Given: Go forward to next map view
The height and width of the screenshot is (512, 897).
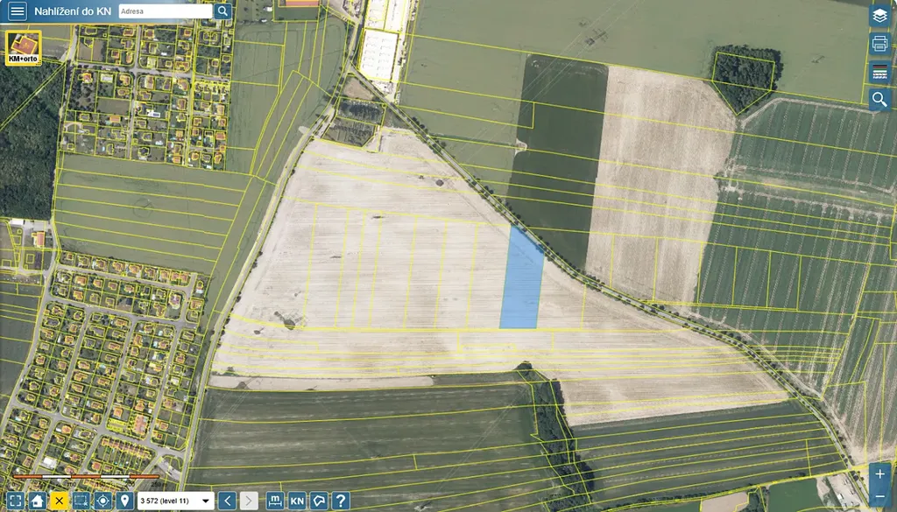Looking at the screenshot, I should click(249, 501).
